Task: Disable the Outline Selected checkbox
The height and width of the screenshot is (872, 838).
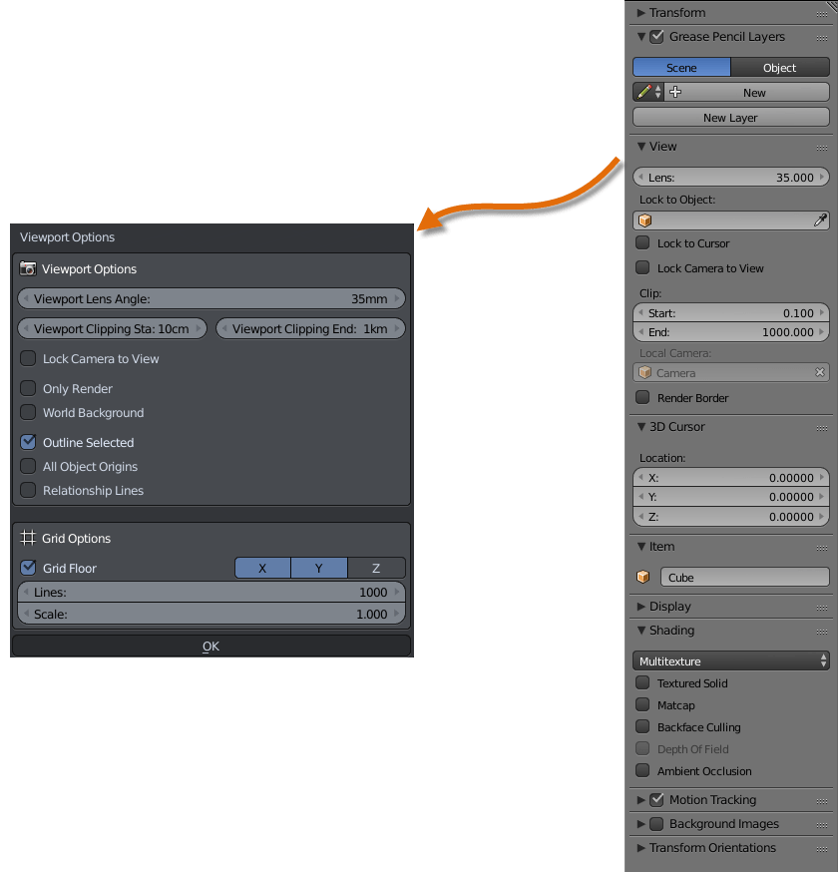Action: [30, 442]
